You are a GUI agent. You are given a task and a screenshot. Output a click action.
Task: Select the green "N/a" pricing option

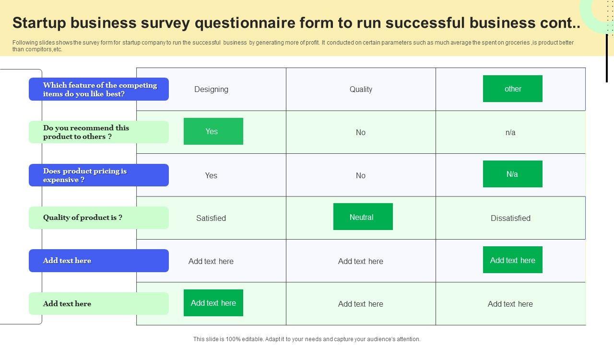click(512, 174)
